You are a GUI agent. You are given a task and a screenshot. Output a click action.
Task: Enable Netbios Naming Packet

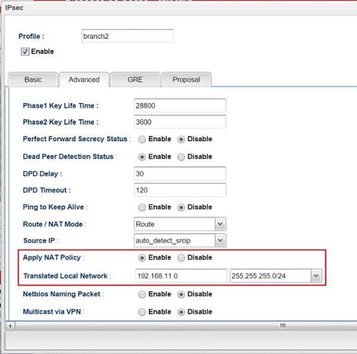[x=142, y=294]
